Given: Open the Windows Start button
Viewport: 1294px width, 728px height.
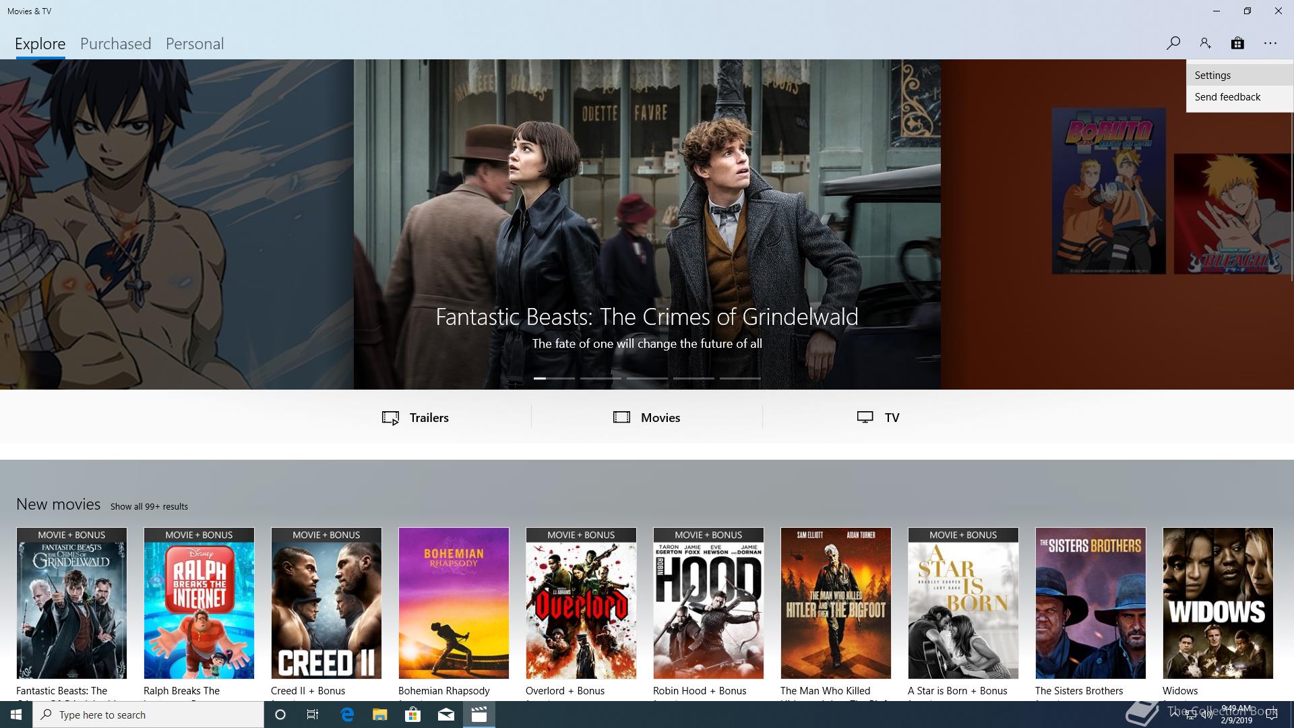Looking at the screenshot, I should (x=16, y=715).
